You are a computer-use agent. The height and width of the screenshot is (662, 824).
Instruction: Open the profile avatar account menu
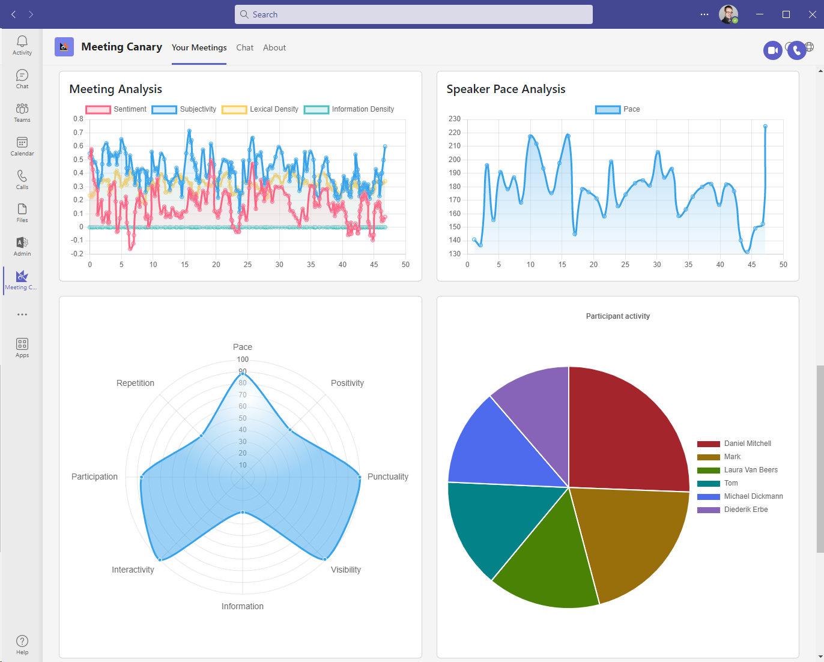point(729,14)
